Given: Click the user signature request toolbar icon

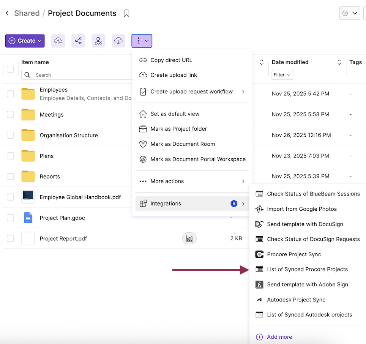Looking at the screenshot, I should click(98, 41).
